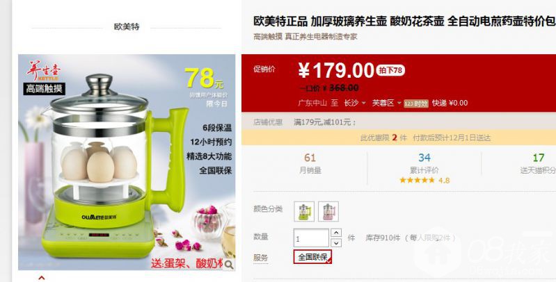The width and height of the screenshot is (556, 282).
Task: Decrease the quantity with the down stepper
Action: coord(336,242)
